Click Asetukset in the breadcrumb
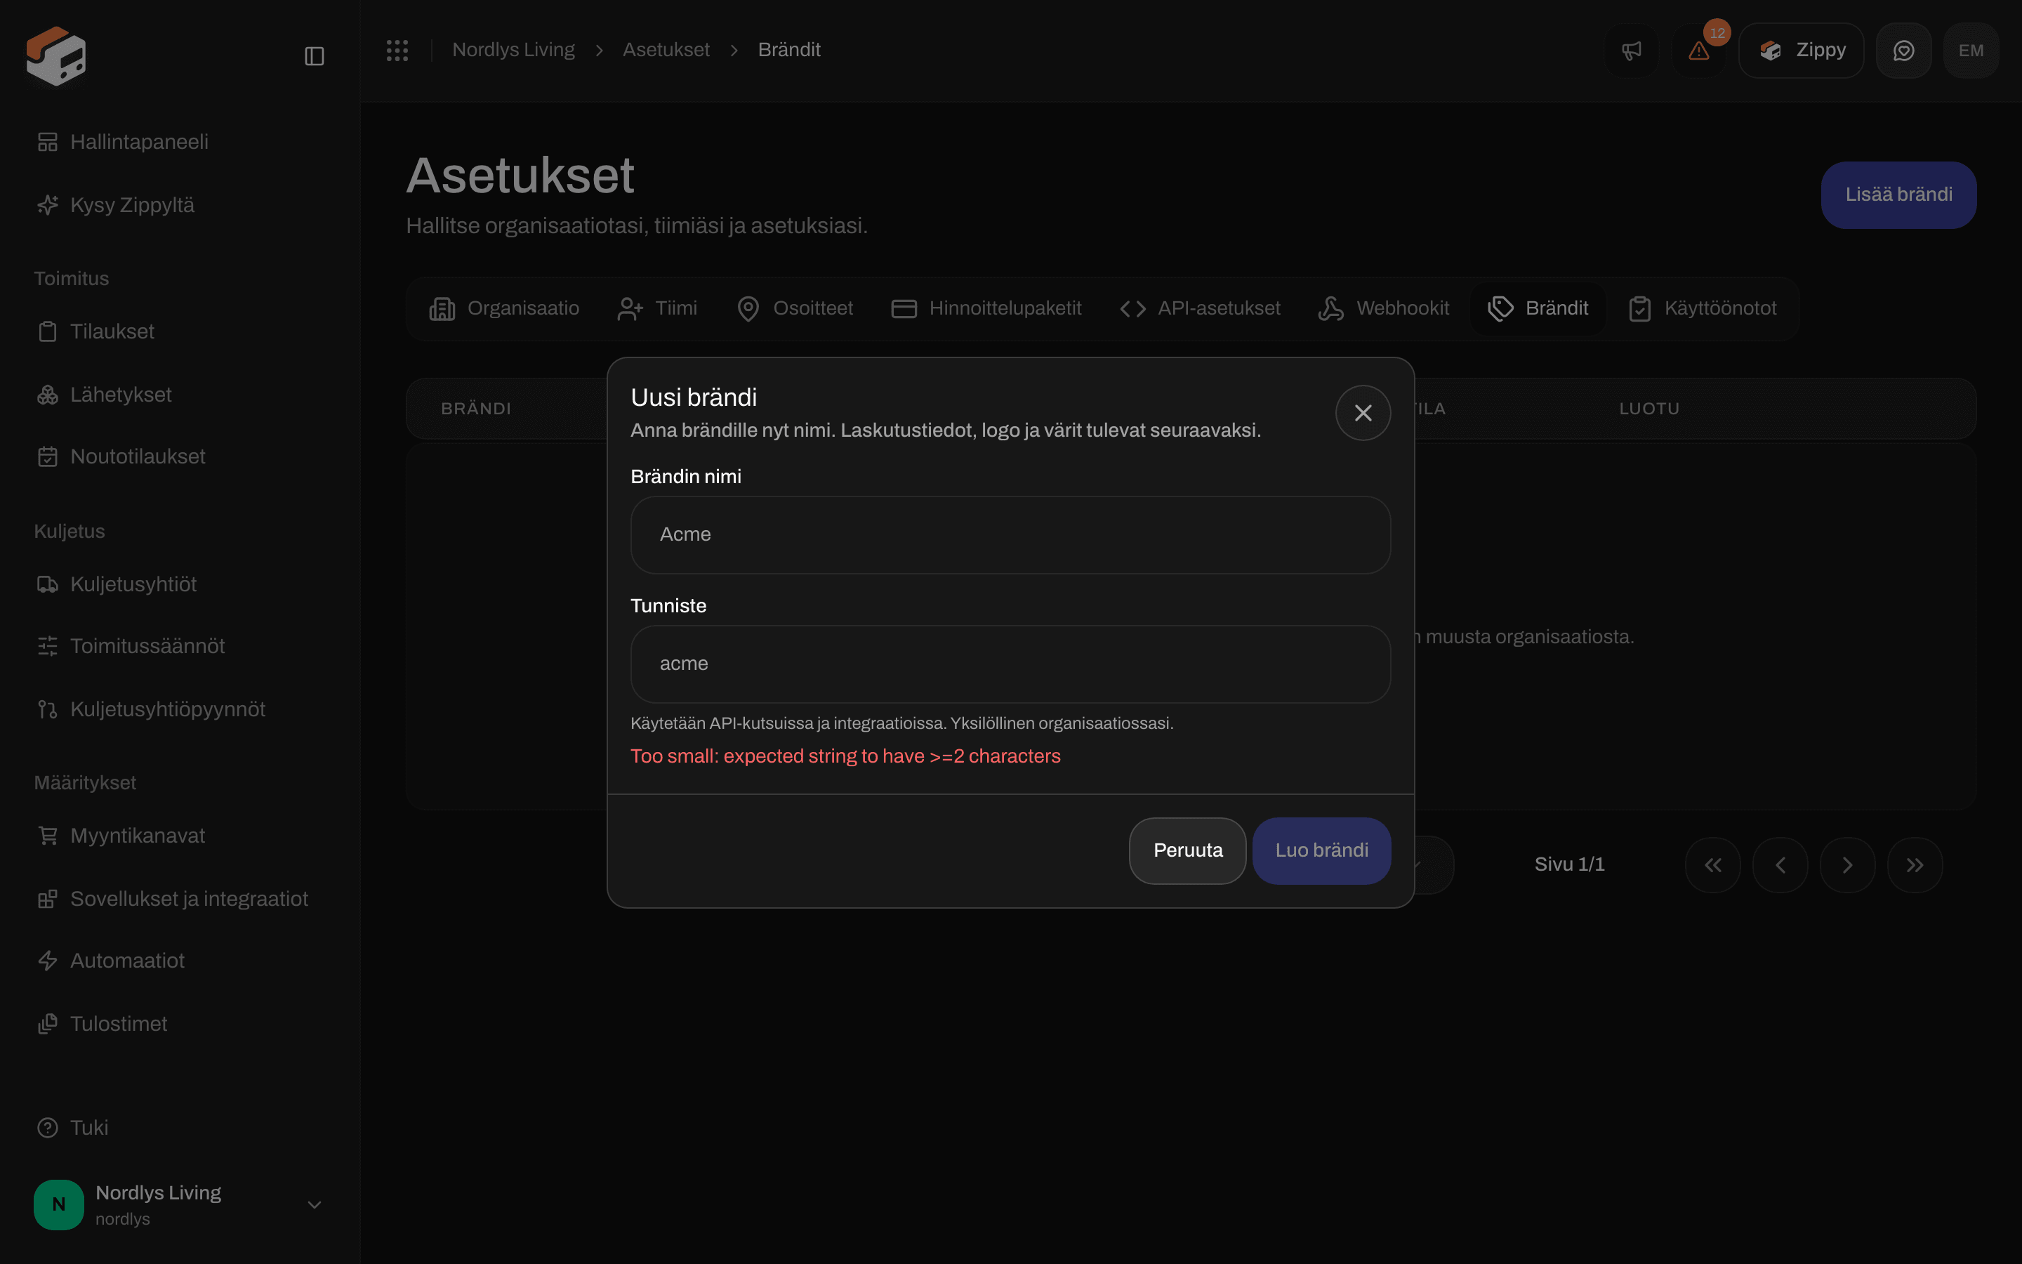Viewport: 2022px width, 1264px height. [666, 50]
